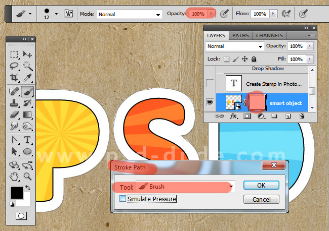Toggle tablet pressure for opacity
Image resolution: width=329 pixels, height=231 pixels.
click(224, 14)
